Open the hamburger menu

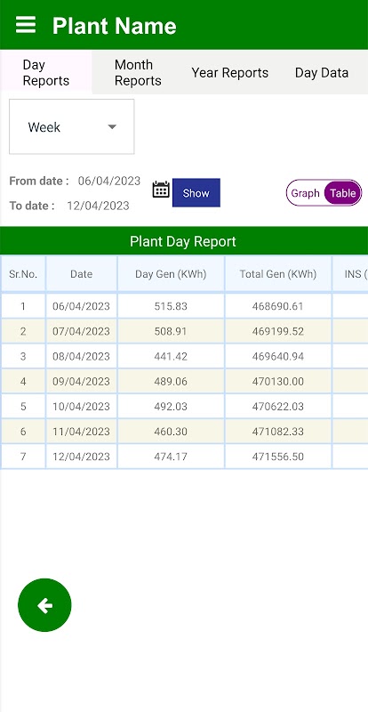click(26, 25)
